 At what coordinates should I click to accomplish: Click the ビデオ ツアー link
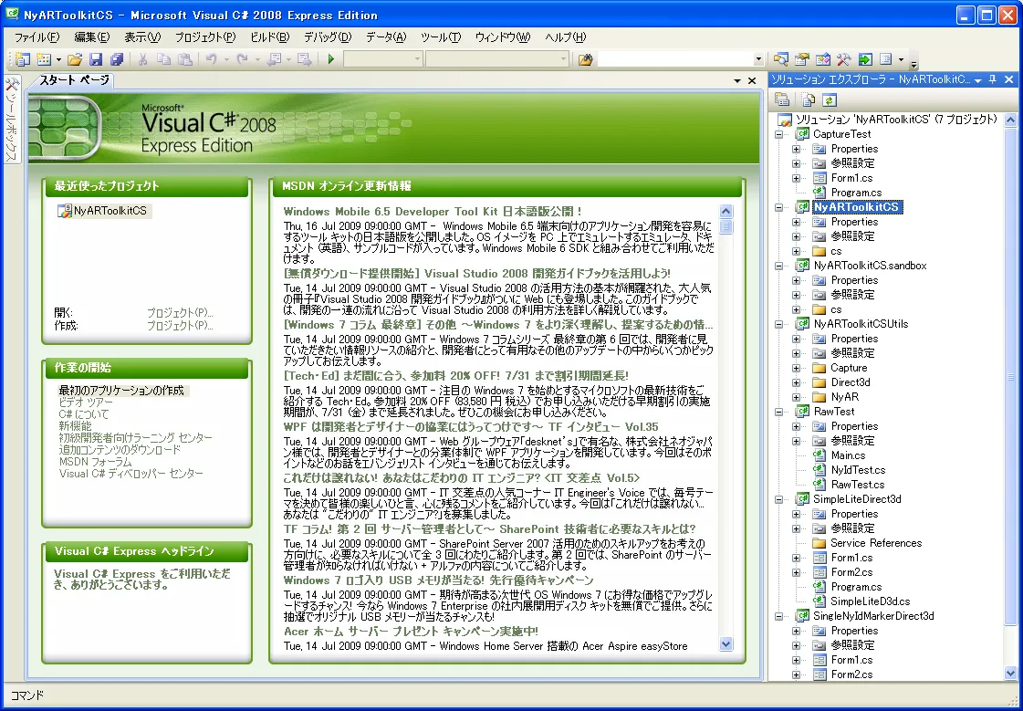tap(86, 403)
